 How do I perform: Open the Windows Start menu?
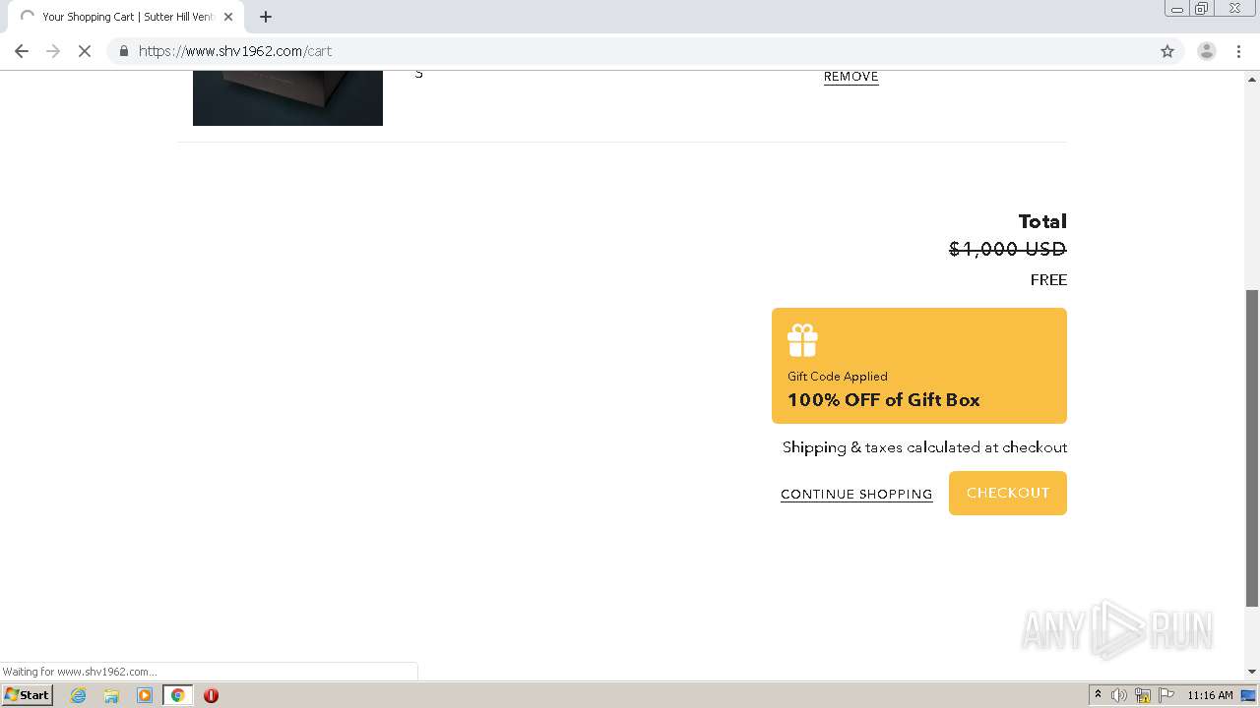28,695
